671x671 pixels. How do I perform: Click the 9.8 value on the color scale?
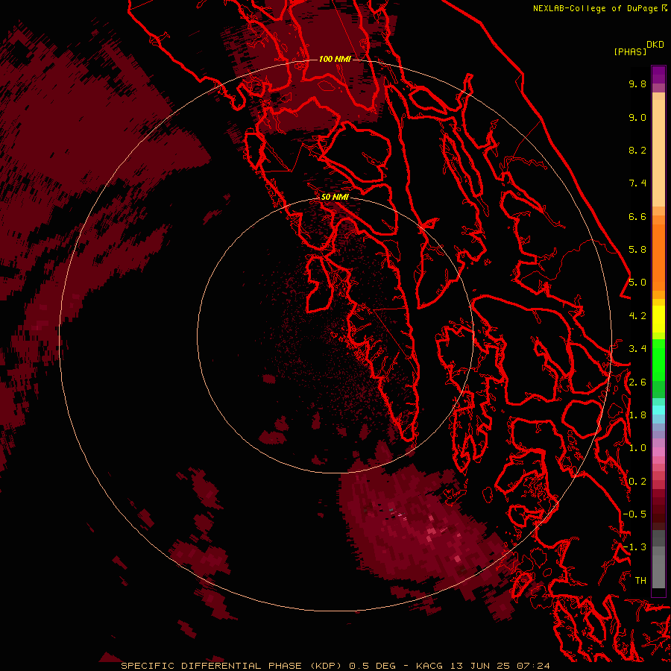pyautogui.click(x=637, y=84)
